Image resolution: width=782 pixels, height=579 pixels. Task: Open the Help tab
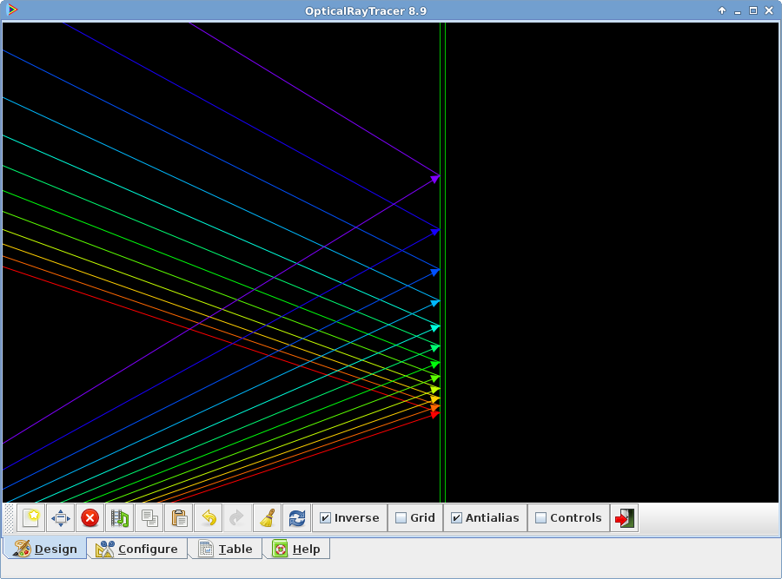pyautogui.click(x=296, y=549)
